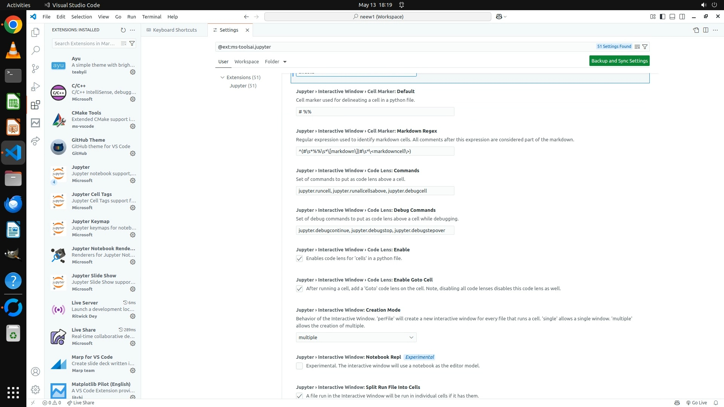Open the Terminal menu

tap(152, 17)
